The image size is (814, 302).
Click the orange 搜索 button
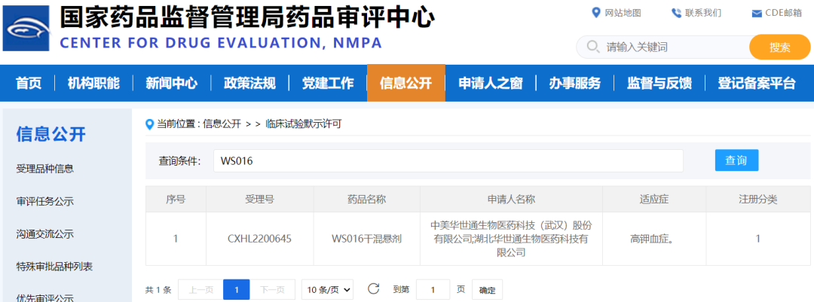click(x=780, y=47)
